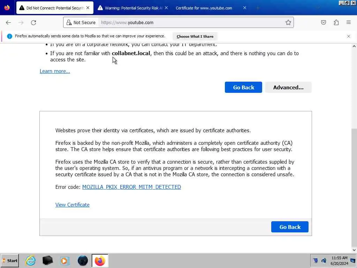Launch Internet Explorer from the taskbar

pos(31,261)
